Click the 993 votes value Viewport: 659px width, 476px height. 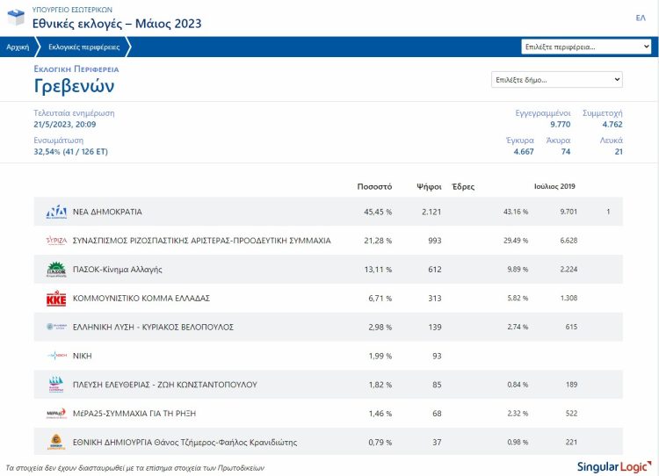point(435,241)
